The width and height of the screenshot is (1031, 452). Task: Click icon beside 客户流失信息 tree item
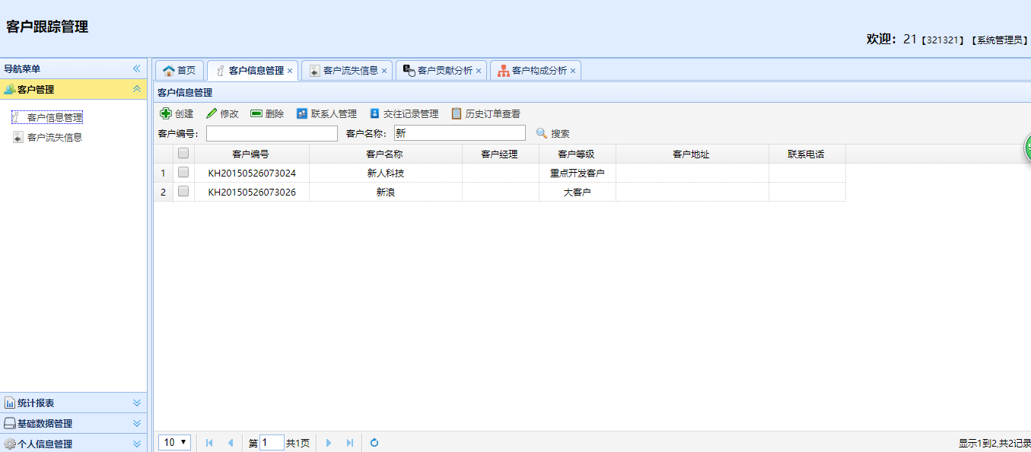18,138
